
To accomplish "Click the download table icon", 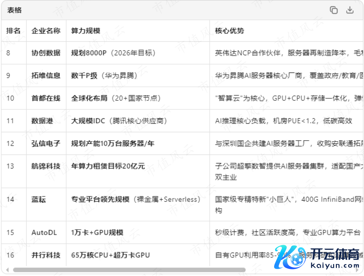I will pos(350,10).
